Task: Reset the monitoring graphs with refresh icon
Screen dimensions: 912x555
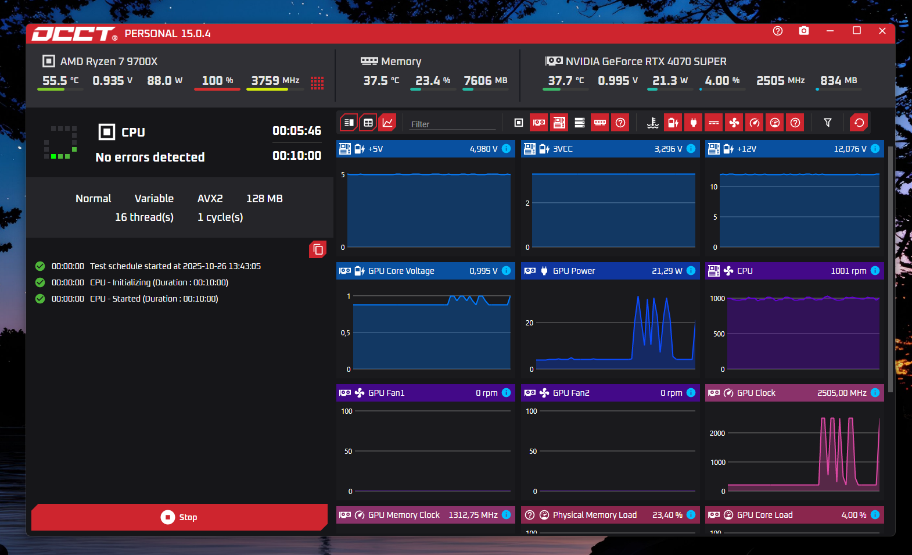Action: (x=859, y=123)
